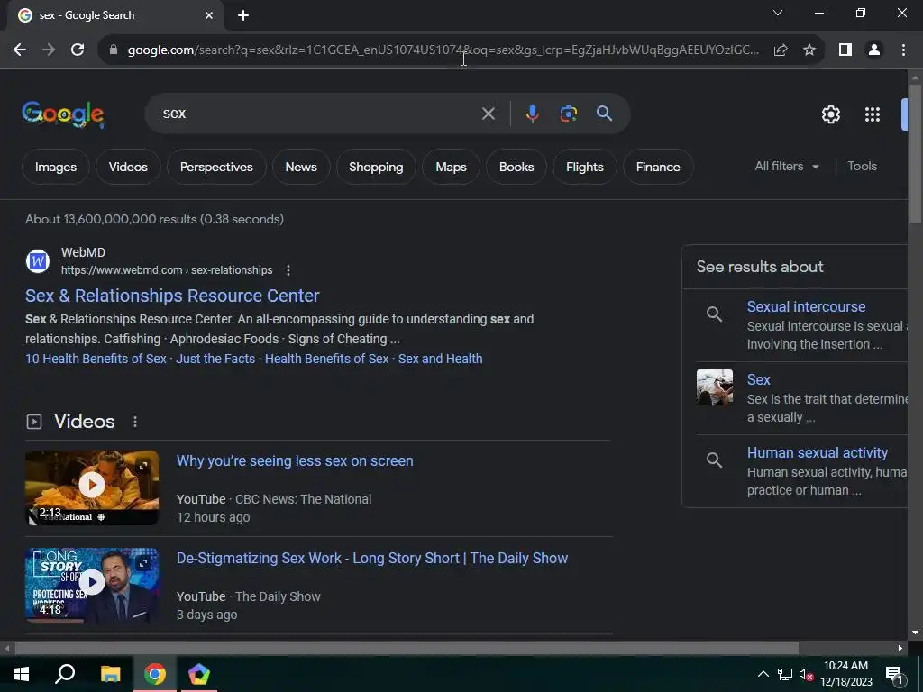Select the Flights filter

coord(584,167)
